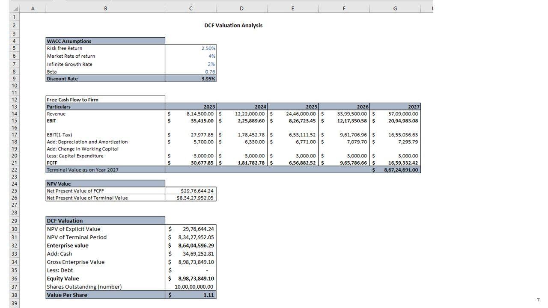548x308 pixels.
Task: Click the Value Per Share result 1.11
Action: click(191, 295)
